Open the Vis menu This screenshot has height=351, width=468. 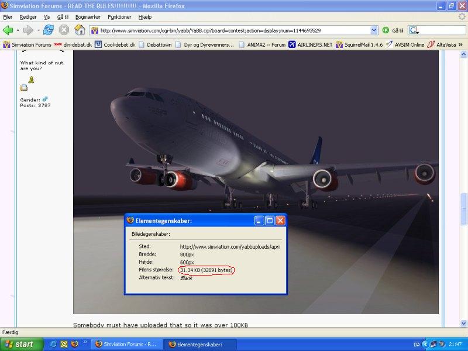[47, 17]
